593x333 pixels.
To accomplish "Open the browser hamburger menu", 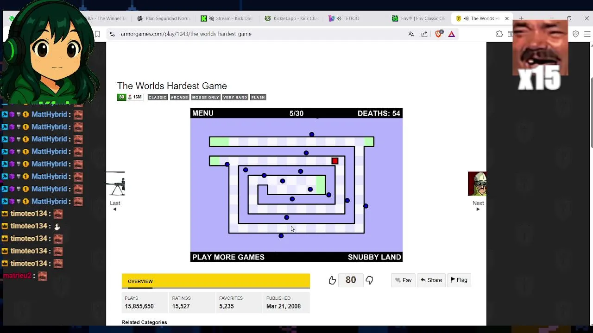I will click(587, 34).
